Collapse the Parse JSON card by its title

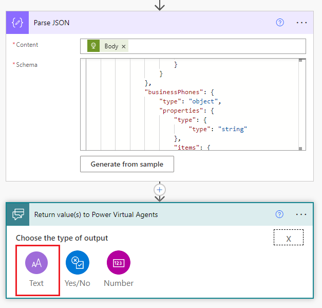pyautogui.click(x=51, y=23)
